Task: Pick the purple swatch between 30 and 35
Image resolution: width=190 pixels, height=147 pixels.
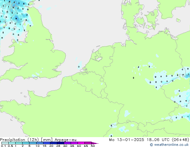Action: 67,143
